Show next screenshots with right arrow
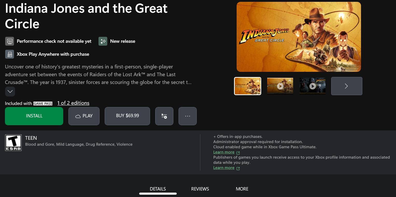 [x=347, y=86]
